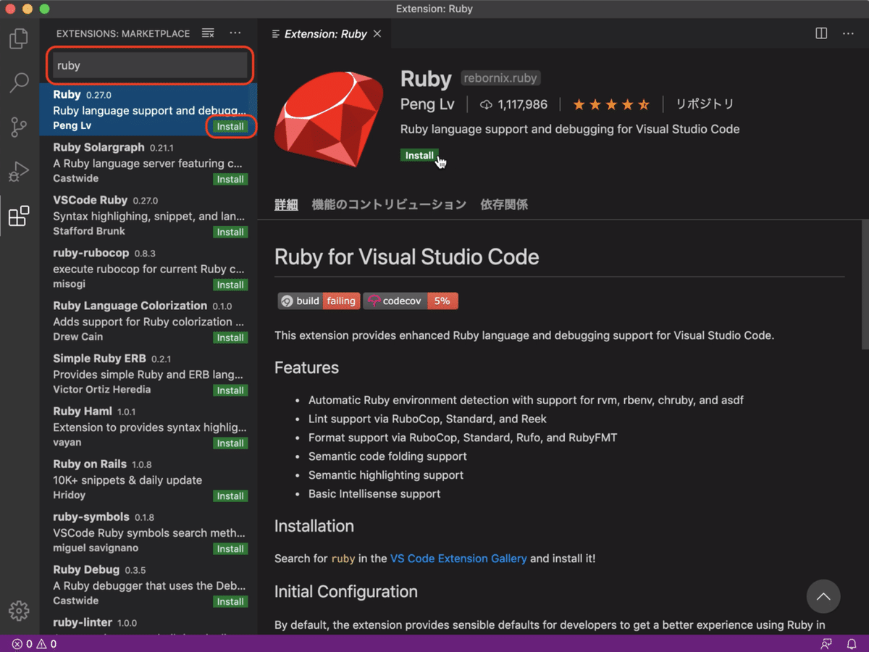Viewport: 869px width, 652px height.
Task: Open the リポジトリ repository link
Action: [x=705, y=104]
